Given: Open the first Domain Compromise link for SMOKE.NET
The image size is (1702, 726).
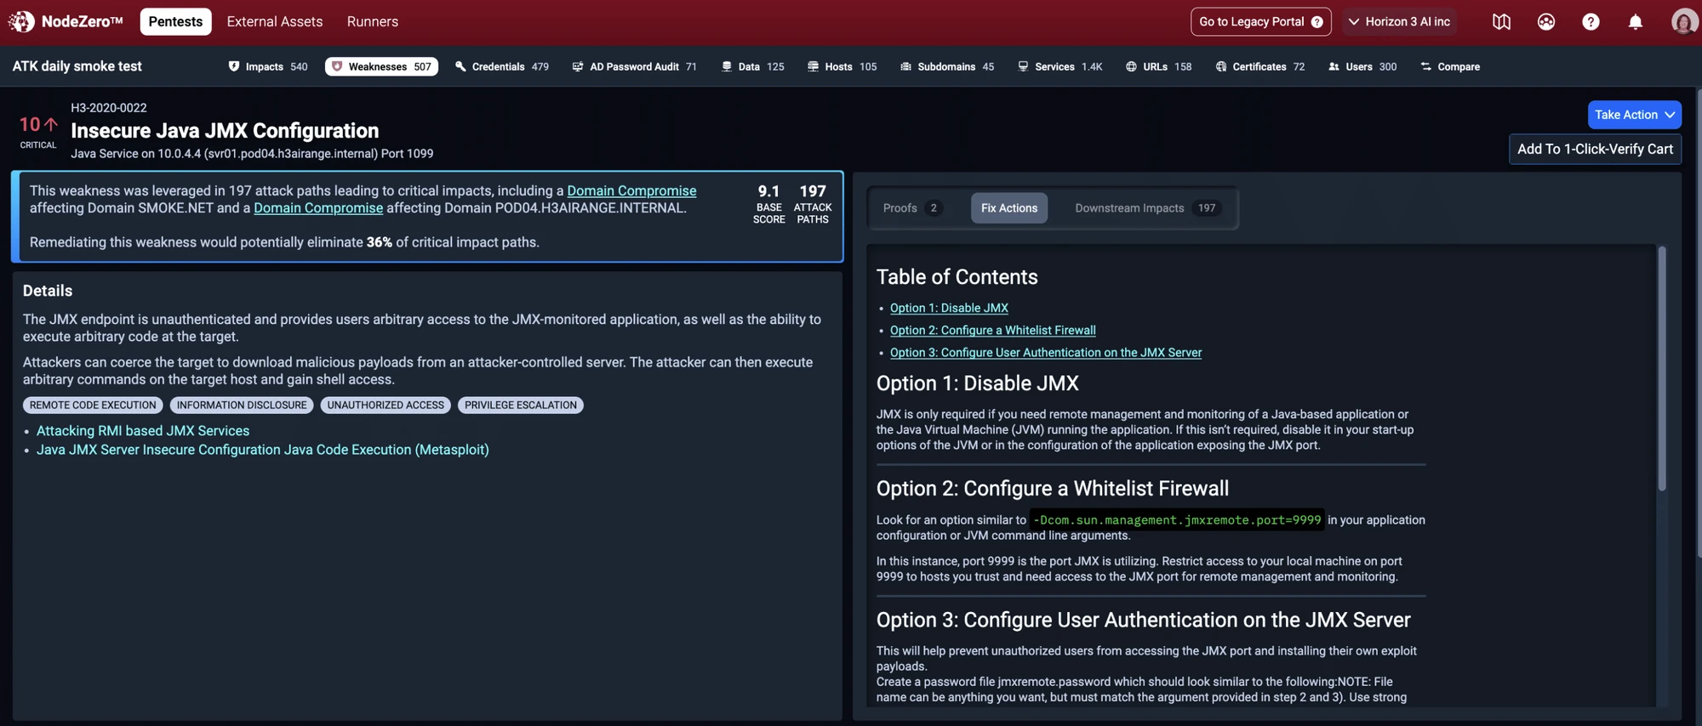Looking at the screenshot, I should (631, 190).
